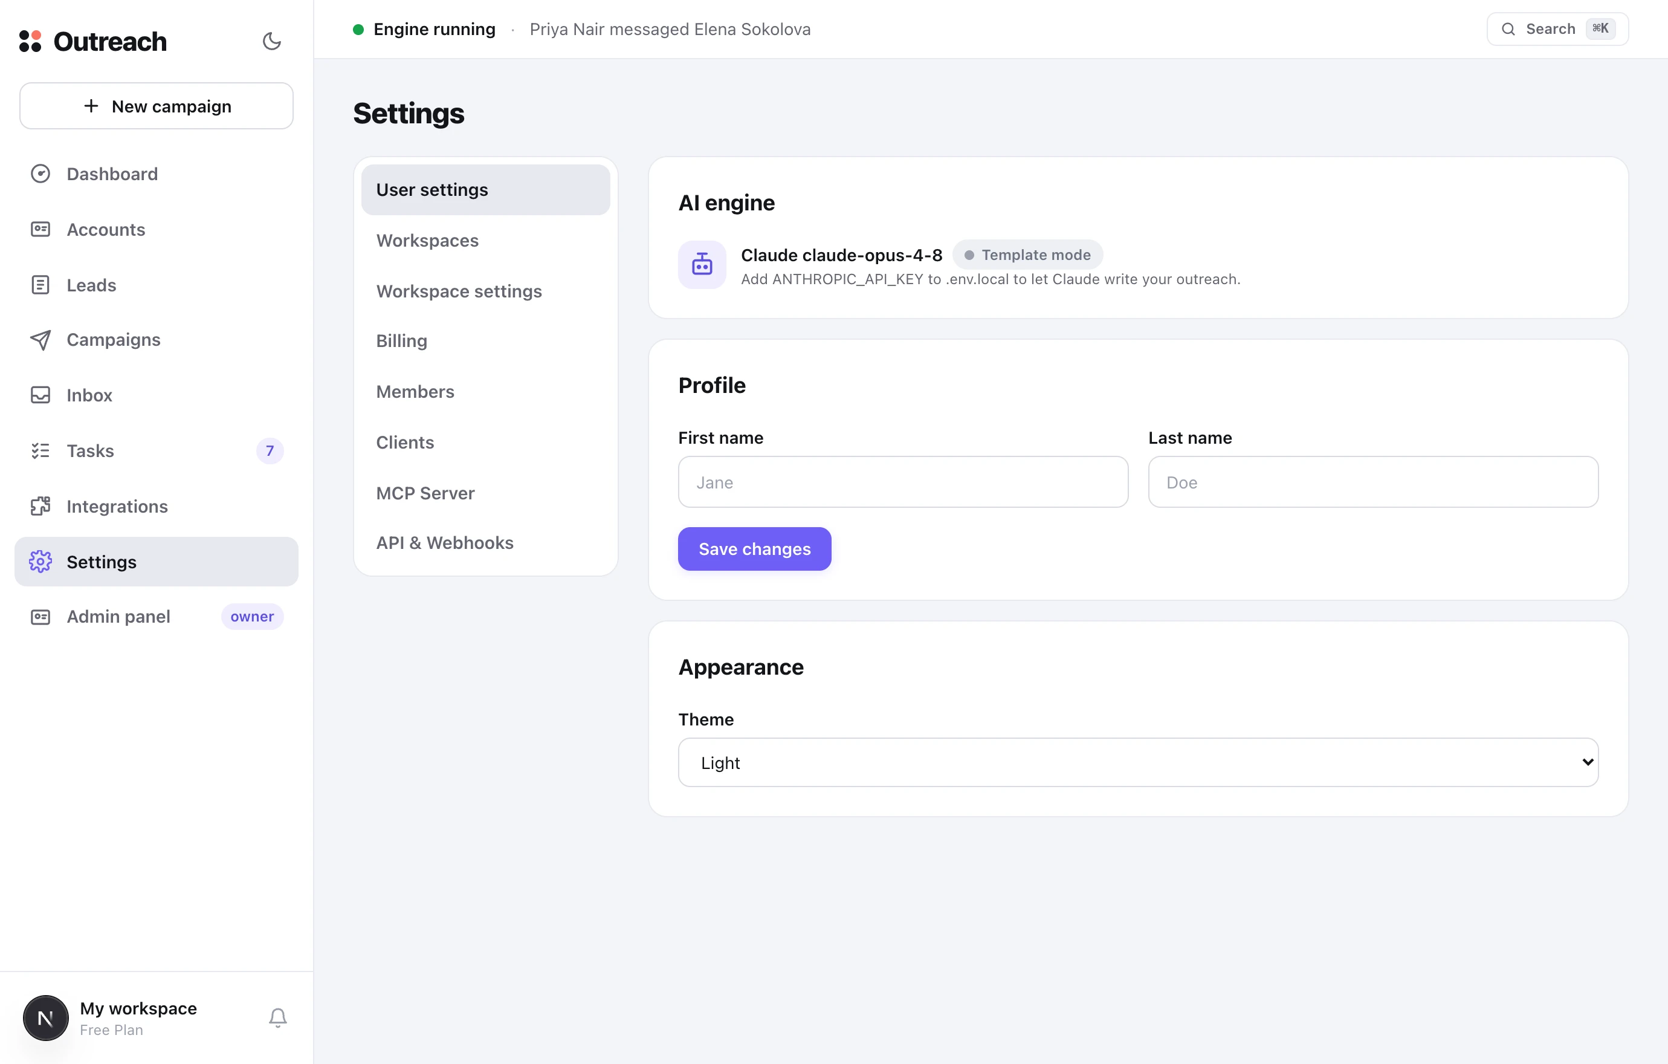Screen dimensions: 1668x1064
Task: Click the Tasks count badge 7
Action: pyautogui.click(x=270, y=451)
